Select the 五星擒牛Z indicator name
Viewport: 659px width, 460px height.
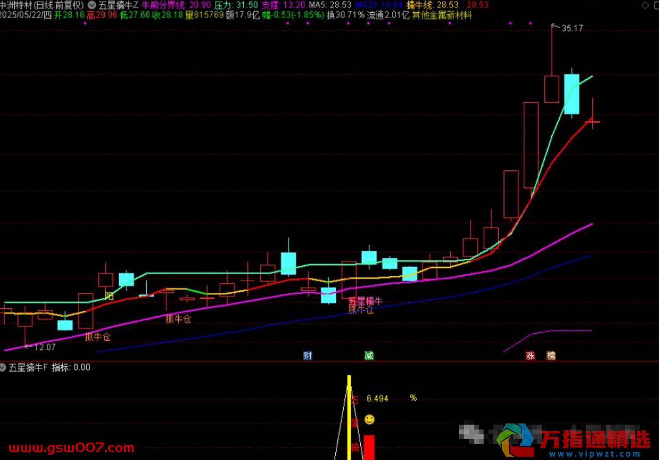tap(118, 5)
